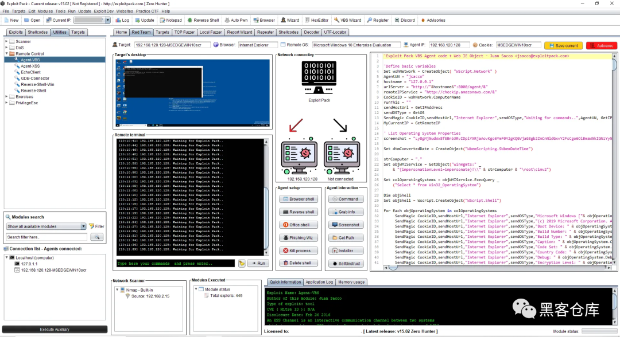Select Reverse-Shell-Win module
Screen dimensions: 620x337
37,84
